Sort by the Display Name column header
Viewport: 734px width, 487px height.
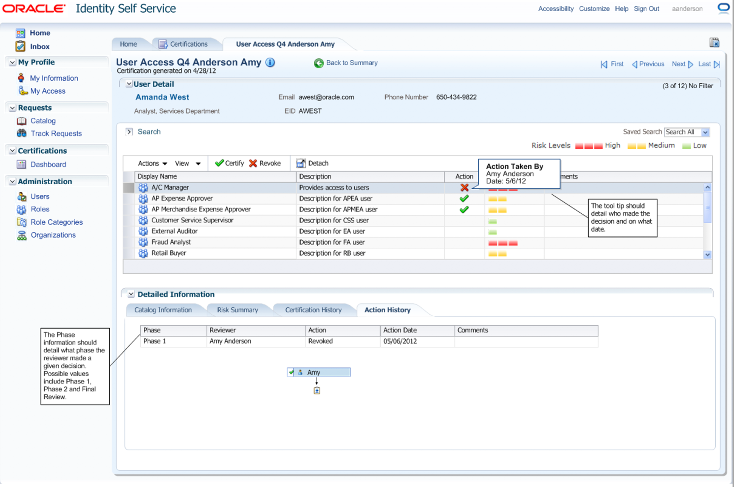pyautogui.click(x=215, y=177)
